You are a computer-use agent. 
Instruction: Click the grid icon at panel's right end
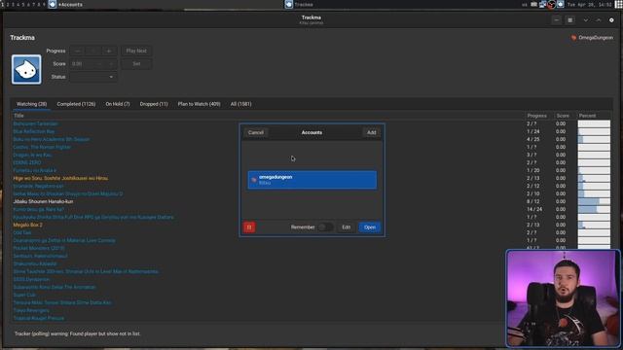point(619,4)
